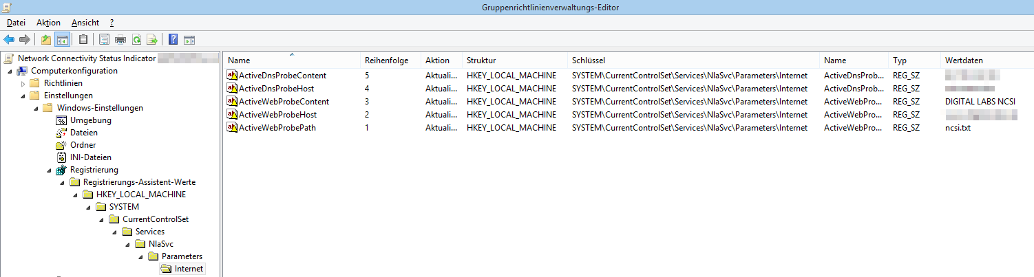Open the Ansicht menu
This screenshot has height=277, width=1034.
85,23
